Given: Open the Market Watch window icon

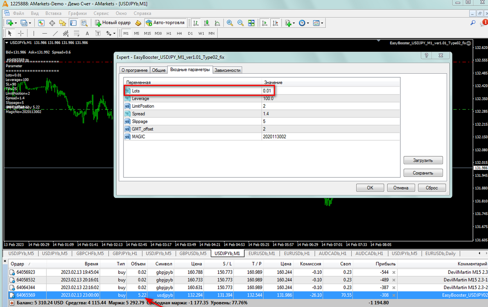Looking at the screenshot, I should pos(41,23).
